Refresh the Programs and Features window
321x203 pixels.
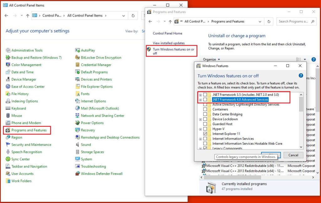(269, 22)
